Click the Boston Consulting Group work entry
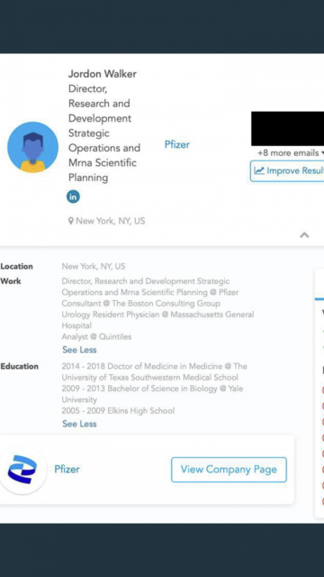 [x=141, y=304]
